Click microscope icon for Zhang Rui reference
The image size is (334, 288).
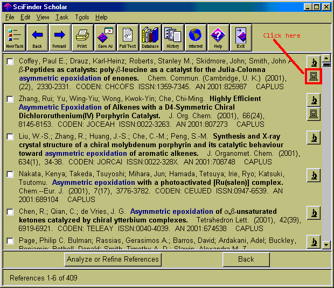[x=314, y=99]
